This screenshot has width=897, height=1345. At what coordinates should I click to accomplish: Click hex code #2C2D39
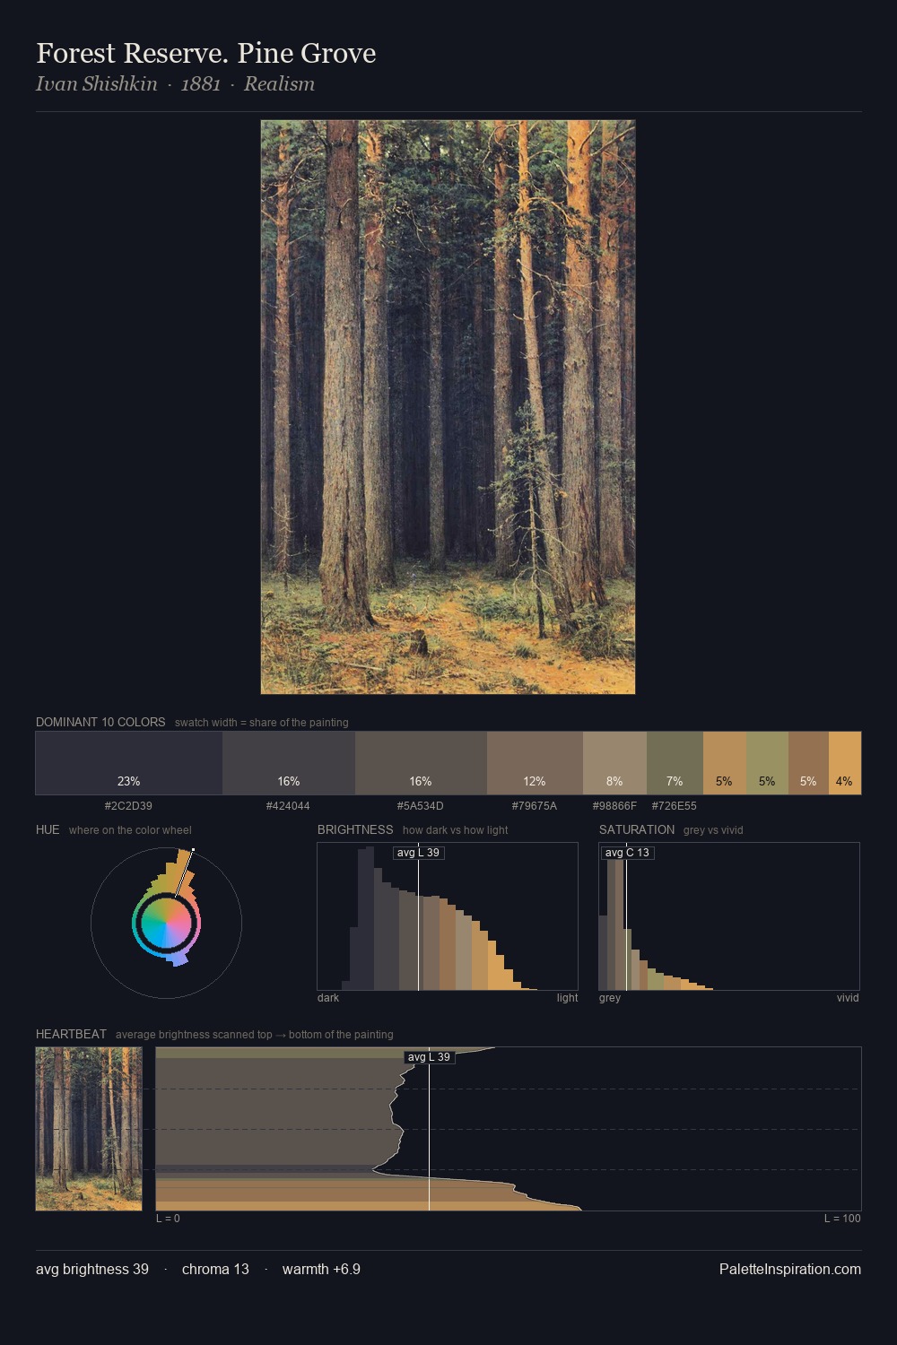[128, 806]
